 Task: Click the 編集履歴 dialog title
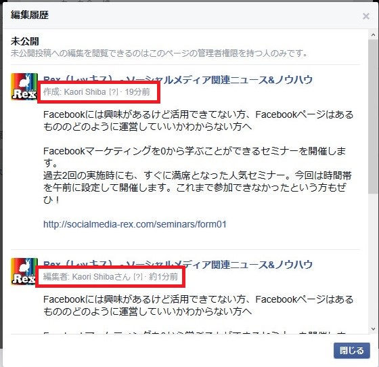[x=30, y=15]
